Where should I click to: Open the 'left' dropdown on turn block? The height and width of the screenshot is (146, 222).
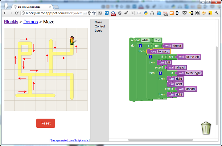point(168,63)
